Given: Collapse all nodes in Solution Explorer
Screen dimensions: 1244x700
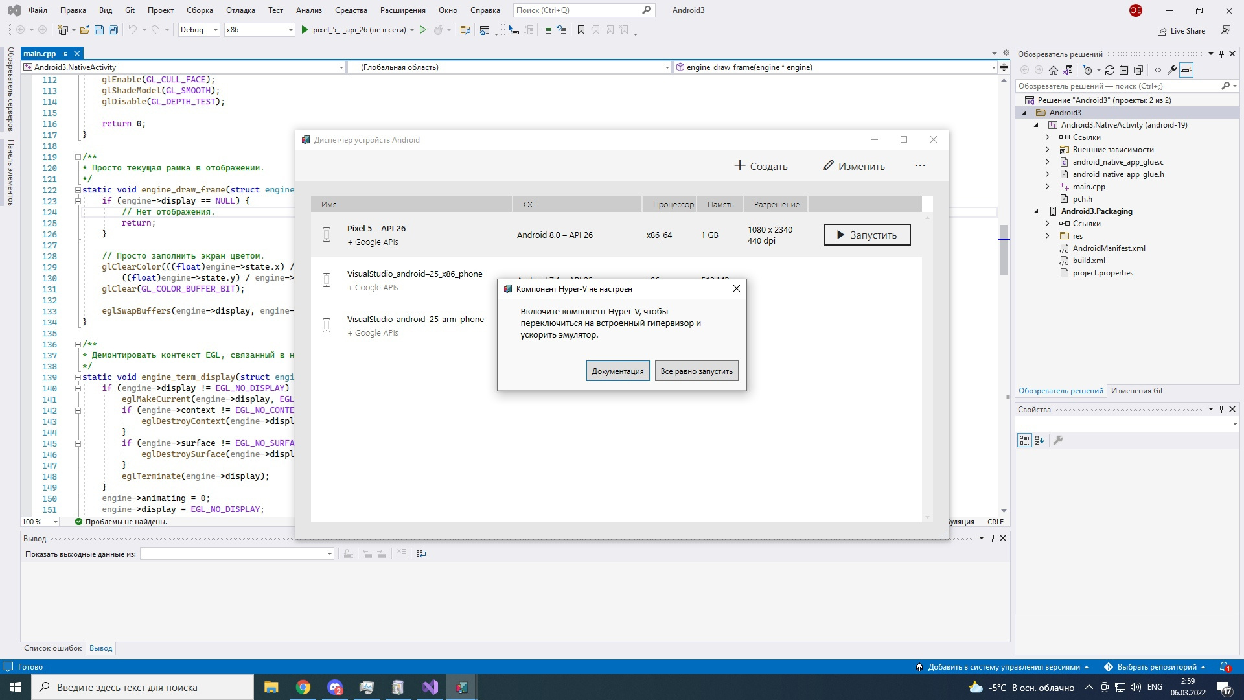Looking at the screenshot, I should point(1124,70).
